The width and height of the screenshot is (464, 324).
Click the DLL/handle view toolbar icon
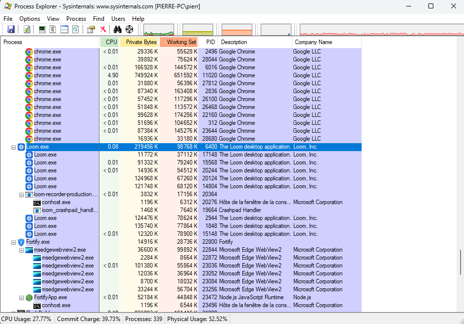[76, 29]
